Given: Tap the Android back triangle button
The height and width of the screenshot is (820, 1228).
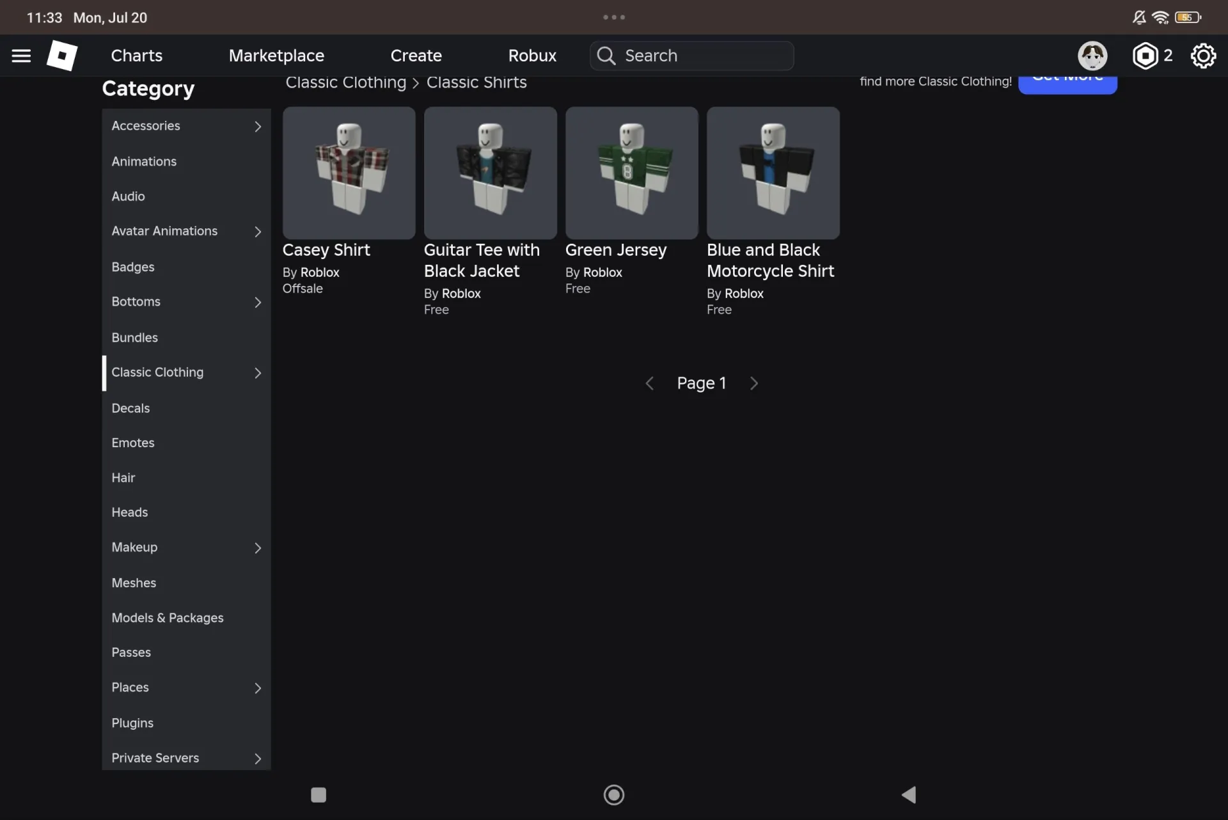Looking at the screenshot, I should (x=909, y=794).
